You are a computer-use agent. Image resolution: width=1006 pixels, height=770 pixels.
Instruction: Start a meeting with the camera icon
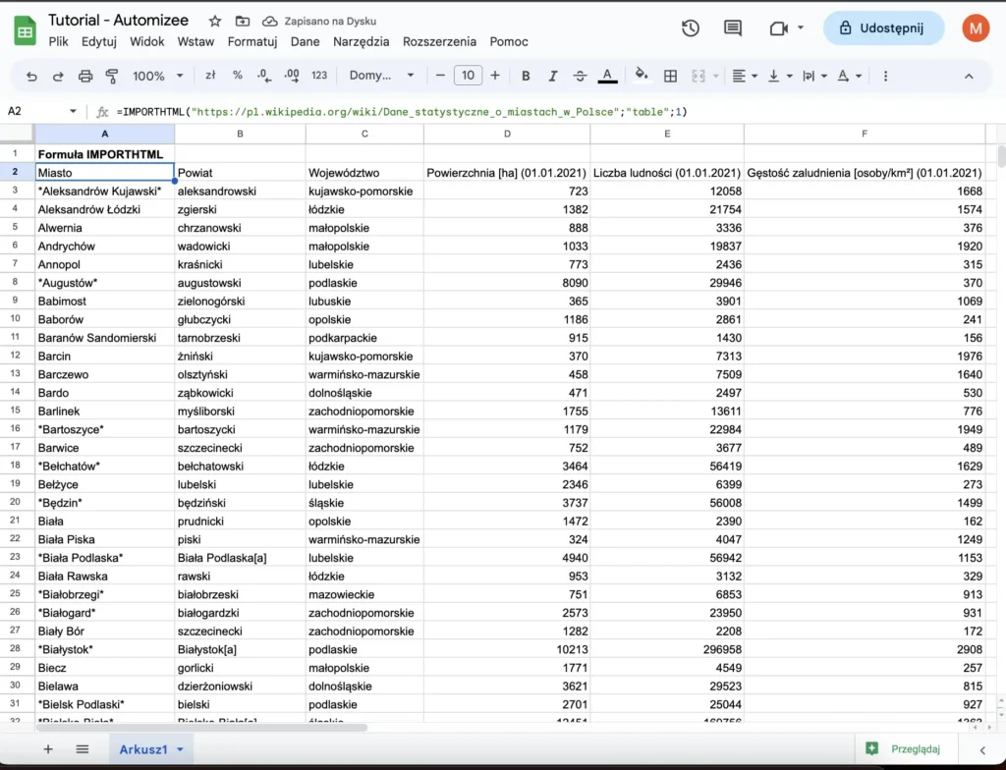(x=779, y=28)
